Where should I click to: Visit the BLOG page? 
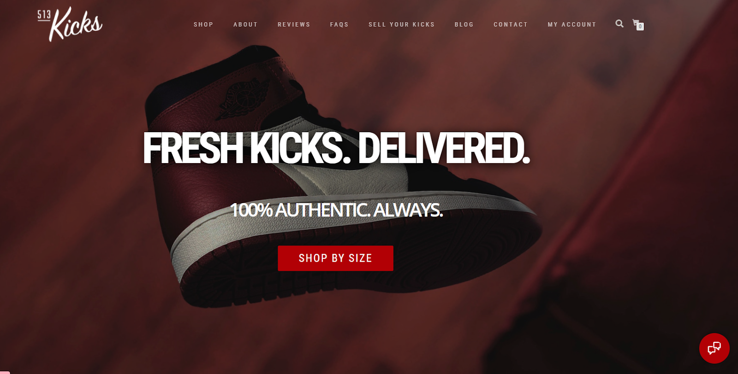464,24
